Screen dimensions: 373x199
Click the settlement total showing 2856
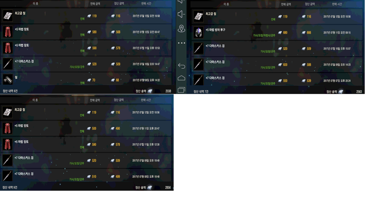click(x=168, y=188)
